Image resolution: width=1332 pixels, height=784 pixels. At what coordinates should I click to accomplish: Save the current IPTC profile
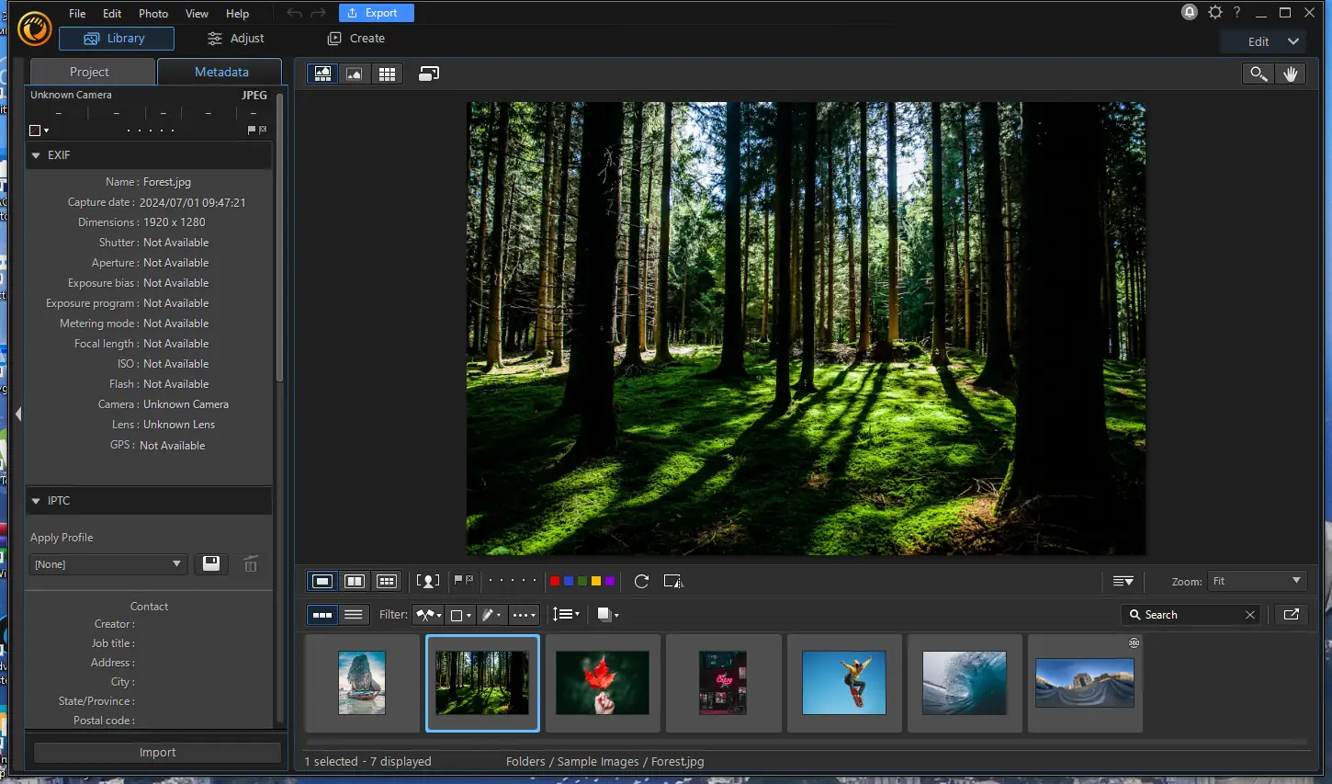pos(211,563)
